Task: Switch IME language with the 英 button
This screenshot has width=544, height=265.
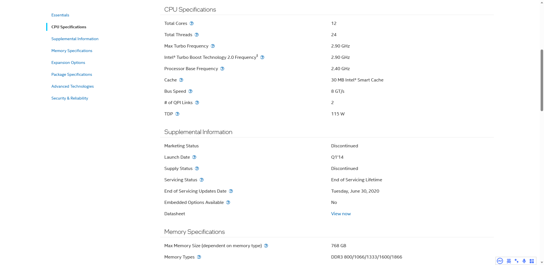Action: pyautogui.click(x=509, y=261)
